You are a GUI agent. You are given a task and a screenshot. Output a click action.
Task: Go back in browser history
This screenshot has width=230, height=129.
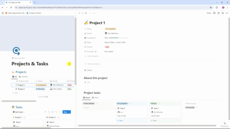click(x=3, y=8)
